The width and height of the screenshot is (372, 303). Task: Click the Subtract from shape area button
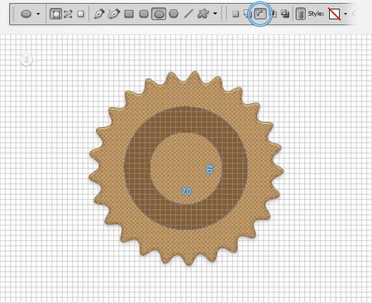pyautogui.click(x=260, y=14)
